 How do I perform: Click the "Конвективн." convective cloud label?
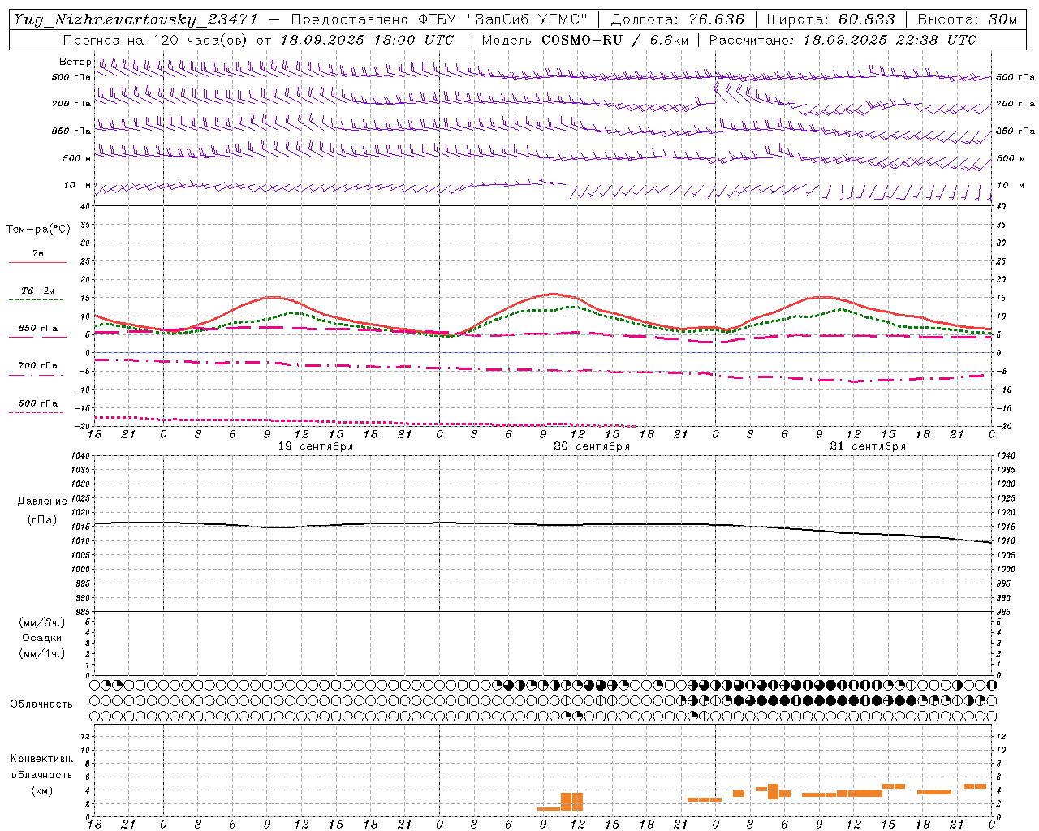pos(41,759)
